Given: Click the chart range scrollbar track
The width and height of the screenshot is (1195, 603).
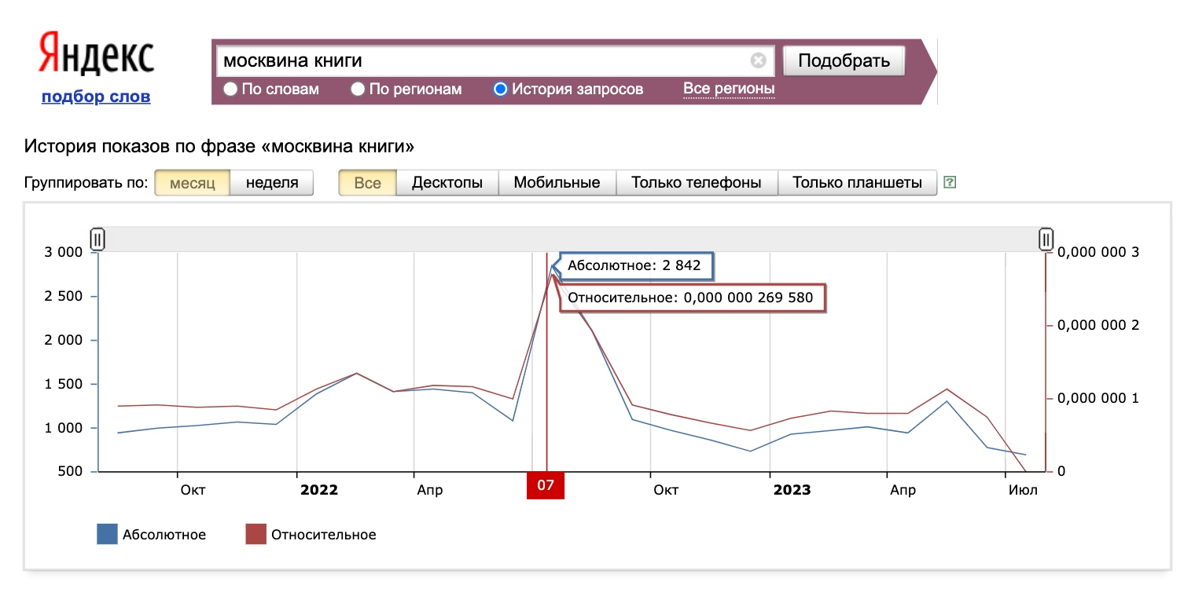Looking at the screenshot, I should (572, 239).
